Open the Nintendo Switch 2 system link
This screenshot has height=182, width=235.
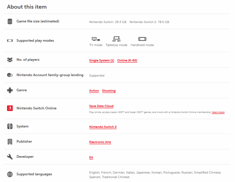pyautogui.click(x=103, y=127)
